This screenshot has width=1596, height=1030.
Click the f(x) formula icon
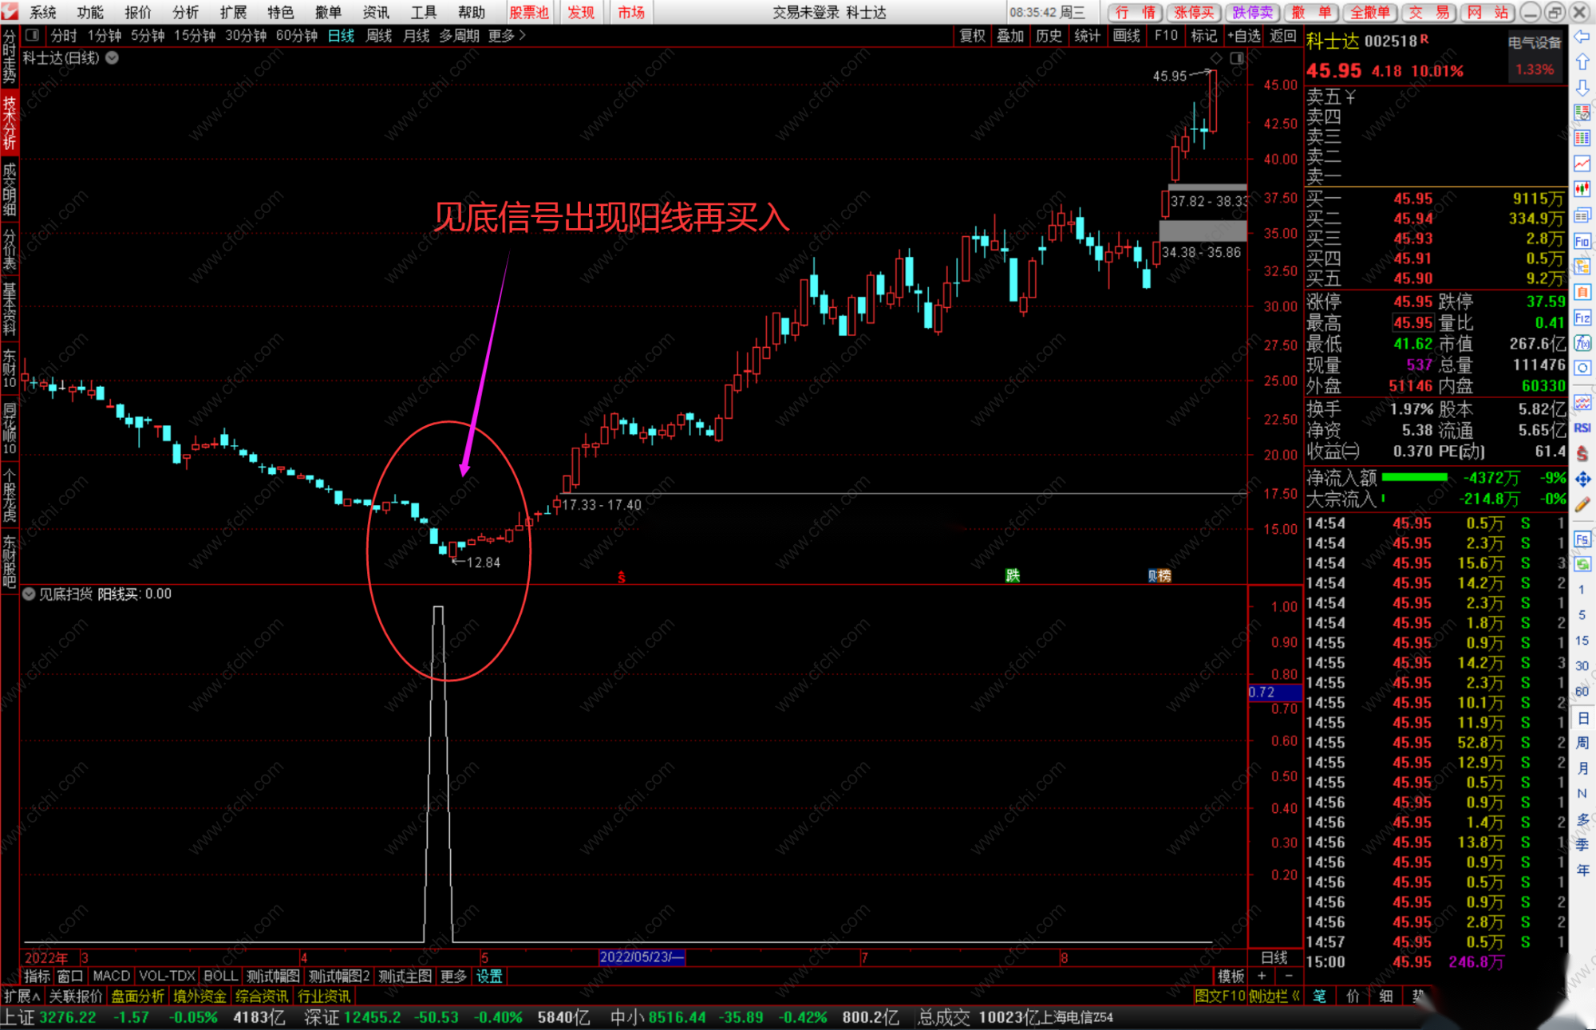[1582, 343]
